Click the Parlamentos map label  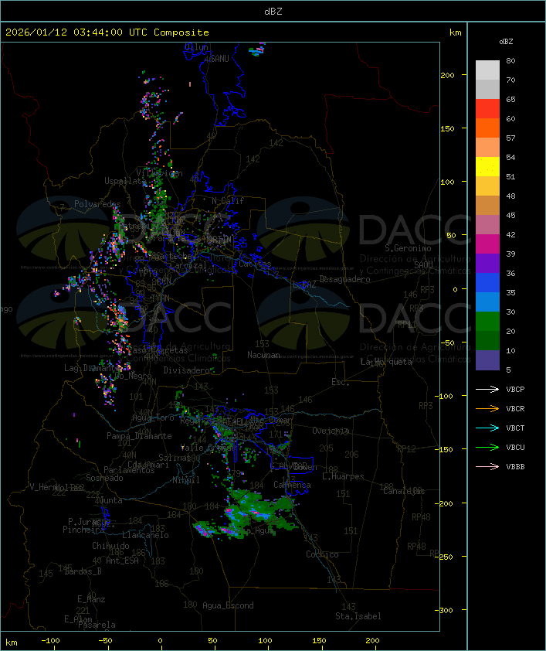[129, 470]
